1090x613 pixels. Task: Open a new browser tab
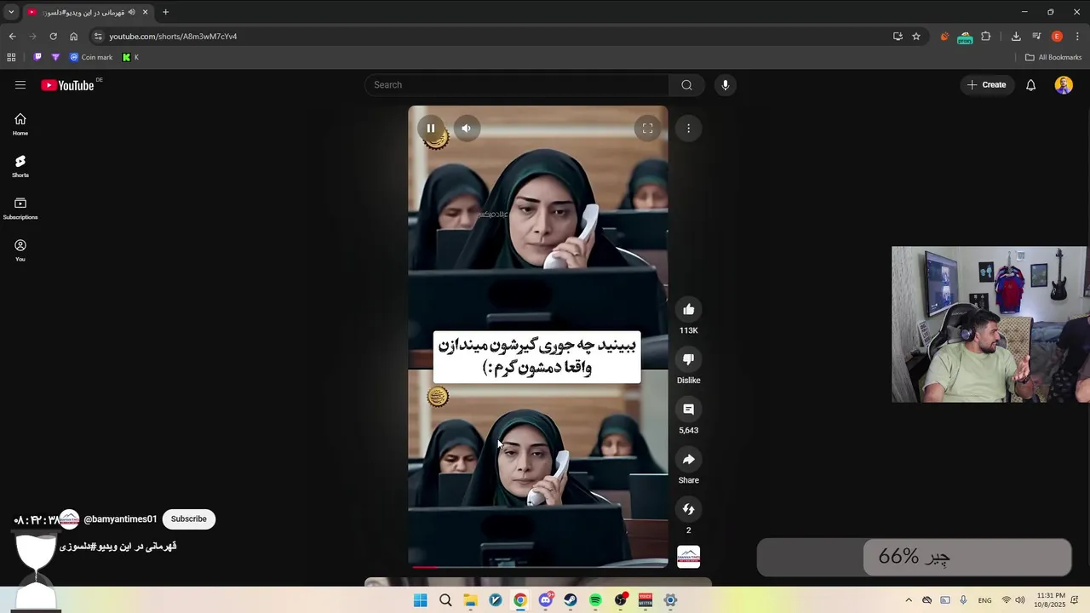tap(165, 12)
